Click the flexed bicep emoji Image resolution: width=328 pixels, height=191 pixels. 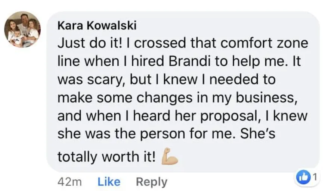(x=170, y=156)
